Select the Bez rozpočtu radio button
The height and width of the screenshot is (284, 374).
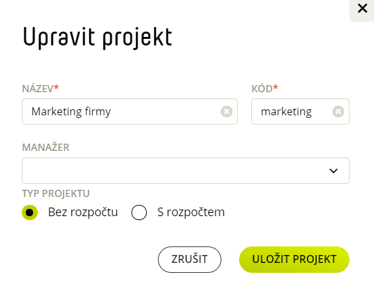(x=30, y=212)
